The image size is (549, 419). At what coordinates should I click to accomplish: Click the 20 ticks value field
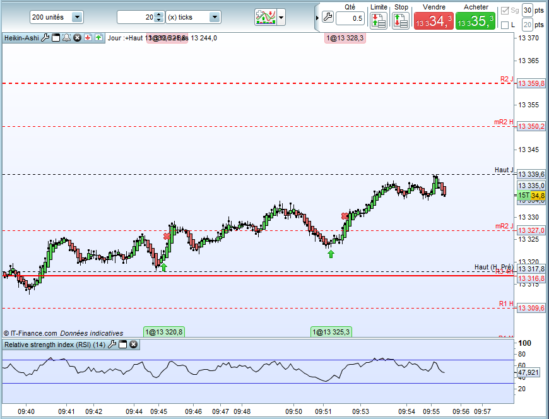[x=136, y=17]
